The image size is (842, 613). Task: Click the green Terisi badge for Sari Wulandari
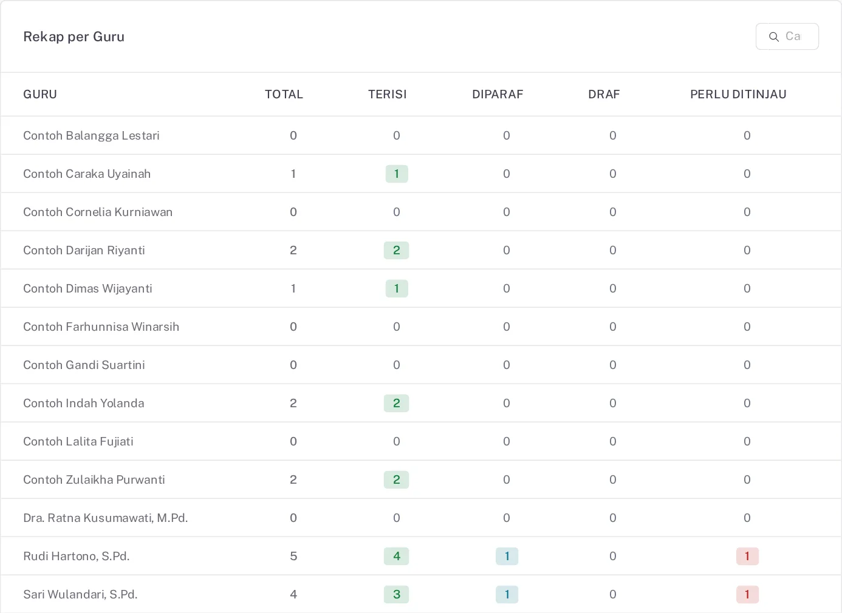[x=397, y=594]
